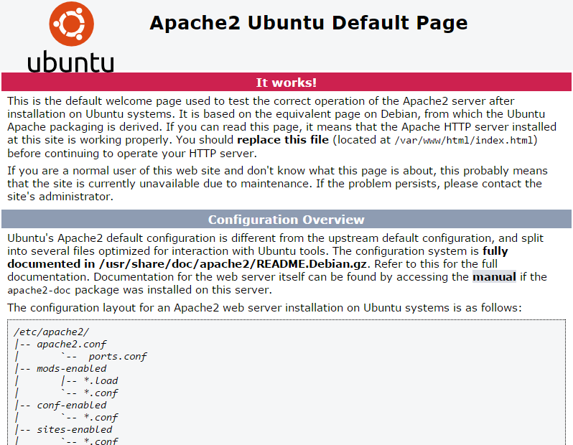Click the "/etc/apache2/" line in tree

click(51, 332)
